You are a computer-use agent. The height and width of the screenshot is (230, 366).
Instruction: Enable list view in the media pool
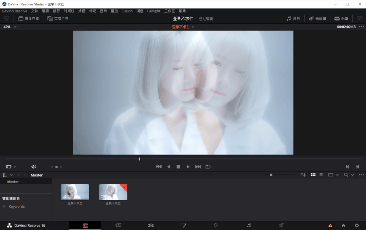[x=321, y=175]
